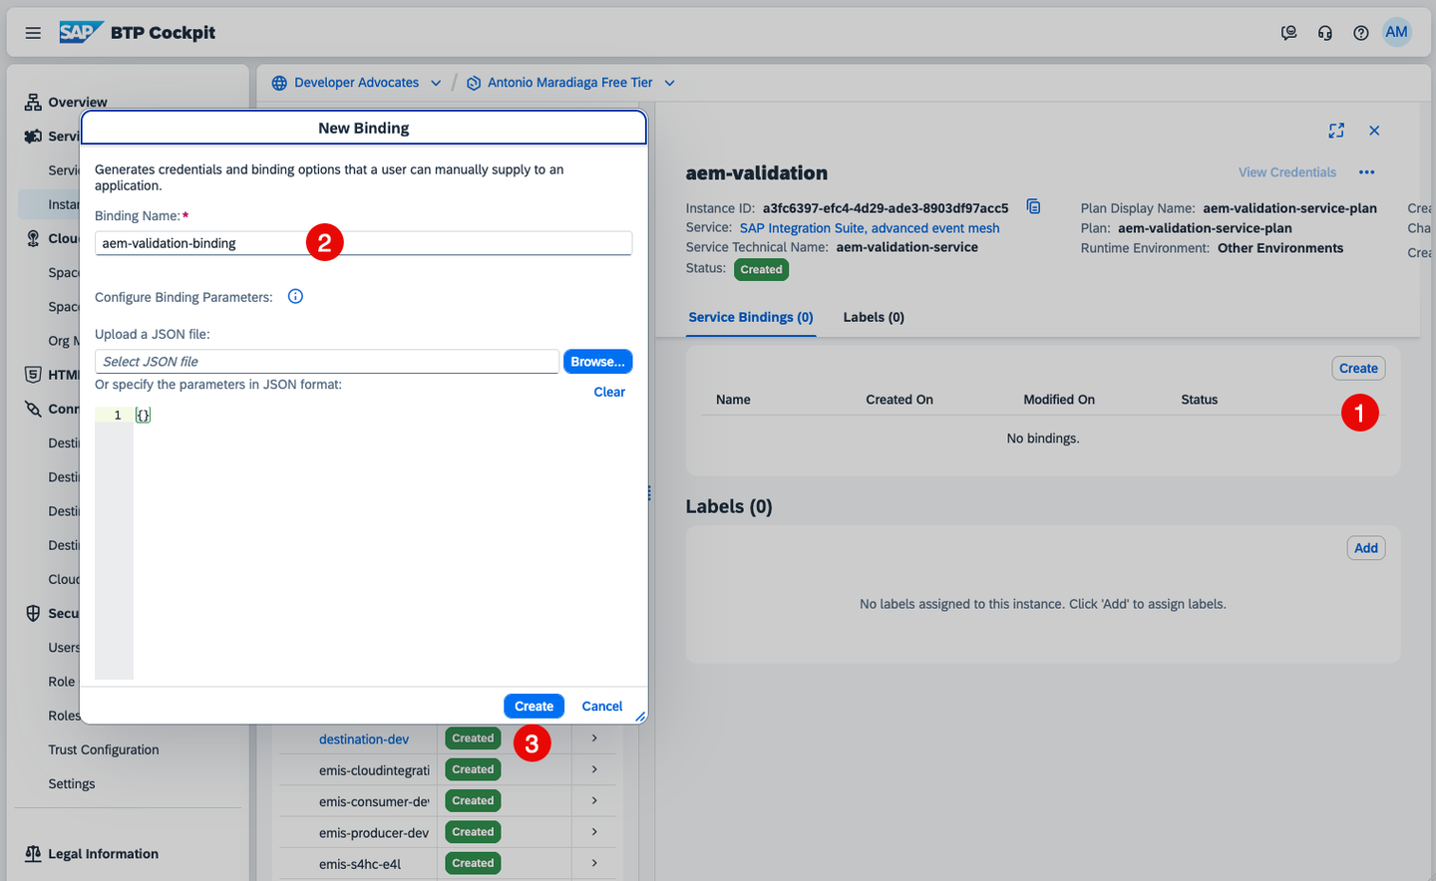Click the Binding Name input field
The image size is (1436, 881).
(x=363, y=243)
